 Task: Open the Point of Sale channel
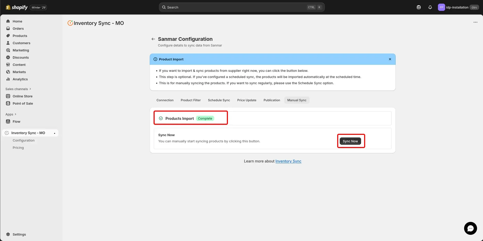(23, 103)
